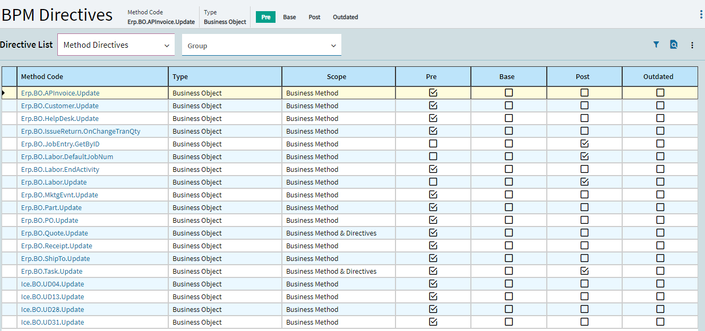
Task: Open the document search icon
Action: point(674,45)
